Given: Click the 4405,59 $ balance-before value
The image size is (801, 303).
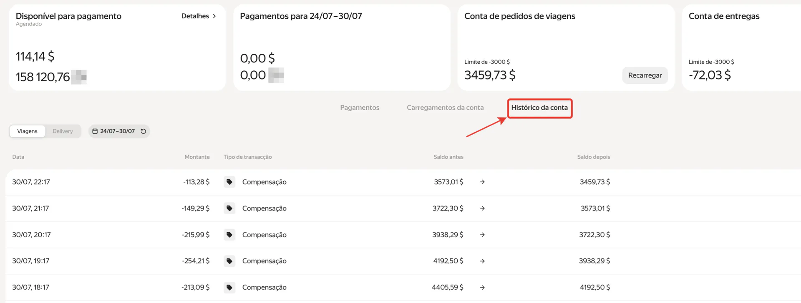Looking at the screenshot, I should click(x=448, y=287).
